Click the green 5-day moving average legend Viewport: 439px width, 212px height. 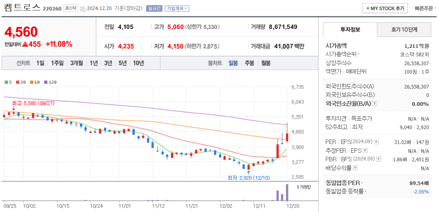coord(8,82)
